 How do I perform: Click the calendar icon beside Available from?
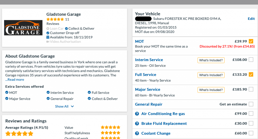tap(48, 37)
